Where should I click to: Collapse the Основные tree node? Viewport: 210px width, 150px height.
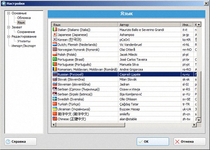8,13
